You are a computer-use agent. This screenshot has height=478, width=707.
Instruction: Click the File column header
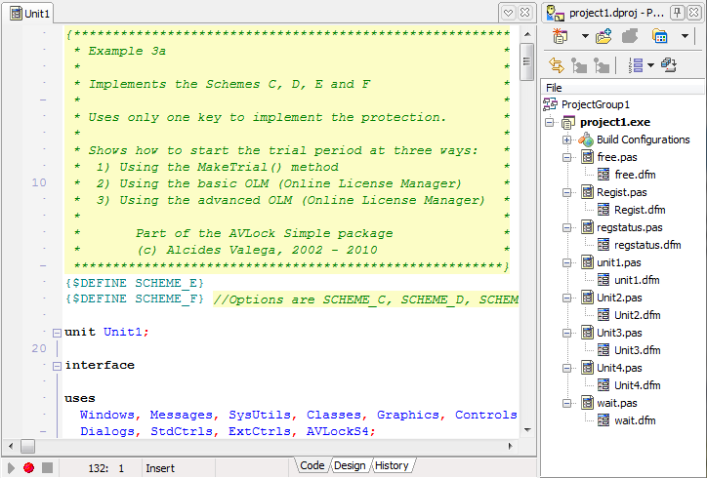pyautogui.click(x=554, y=88)
